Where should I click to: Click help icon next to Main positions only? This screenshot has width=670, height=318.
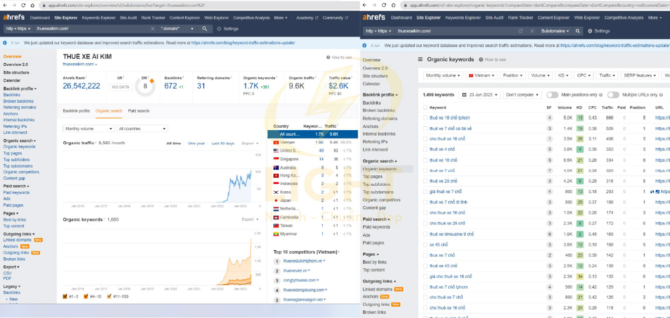[601, 95]
